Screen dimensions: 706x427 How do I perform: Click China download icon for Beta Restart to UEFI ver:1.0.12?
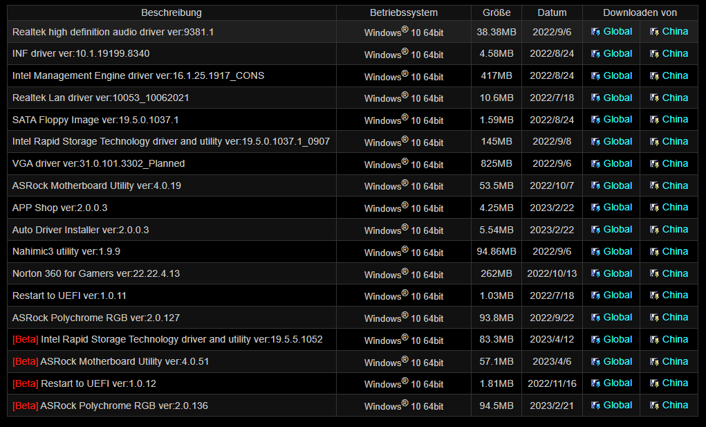[654, 383]
